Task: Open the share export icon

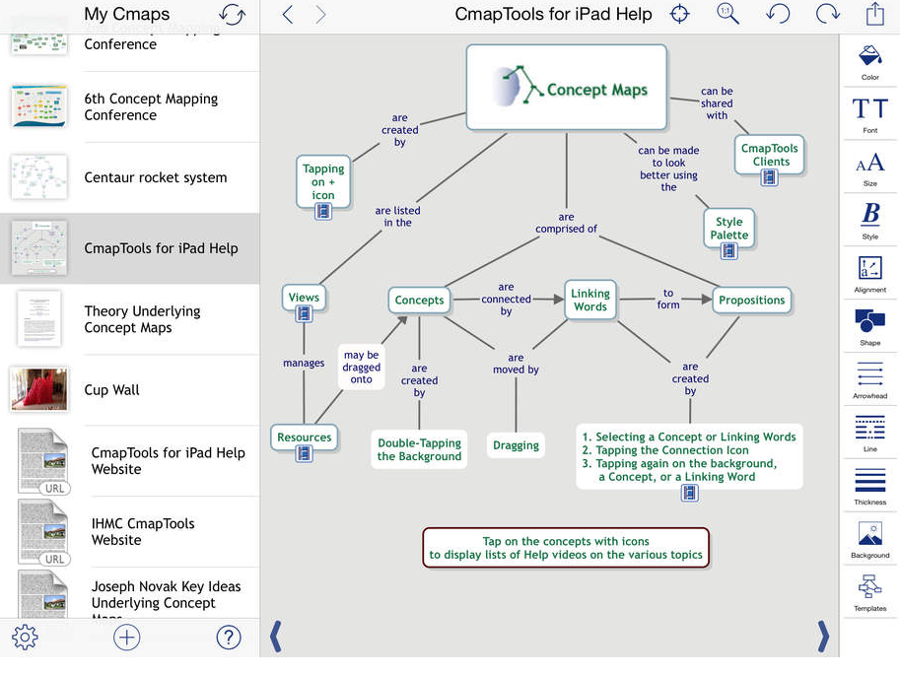Action: 874,15
